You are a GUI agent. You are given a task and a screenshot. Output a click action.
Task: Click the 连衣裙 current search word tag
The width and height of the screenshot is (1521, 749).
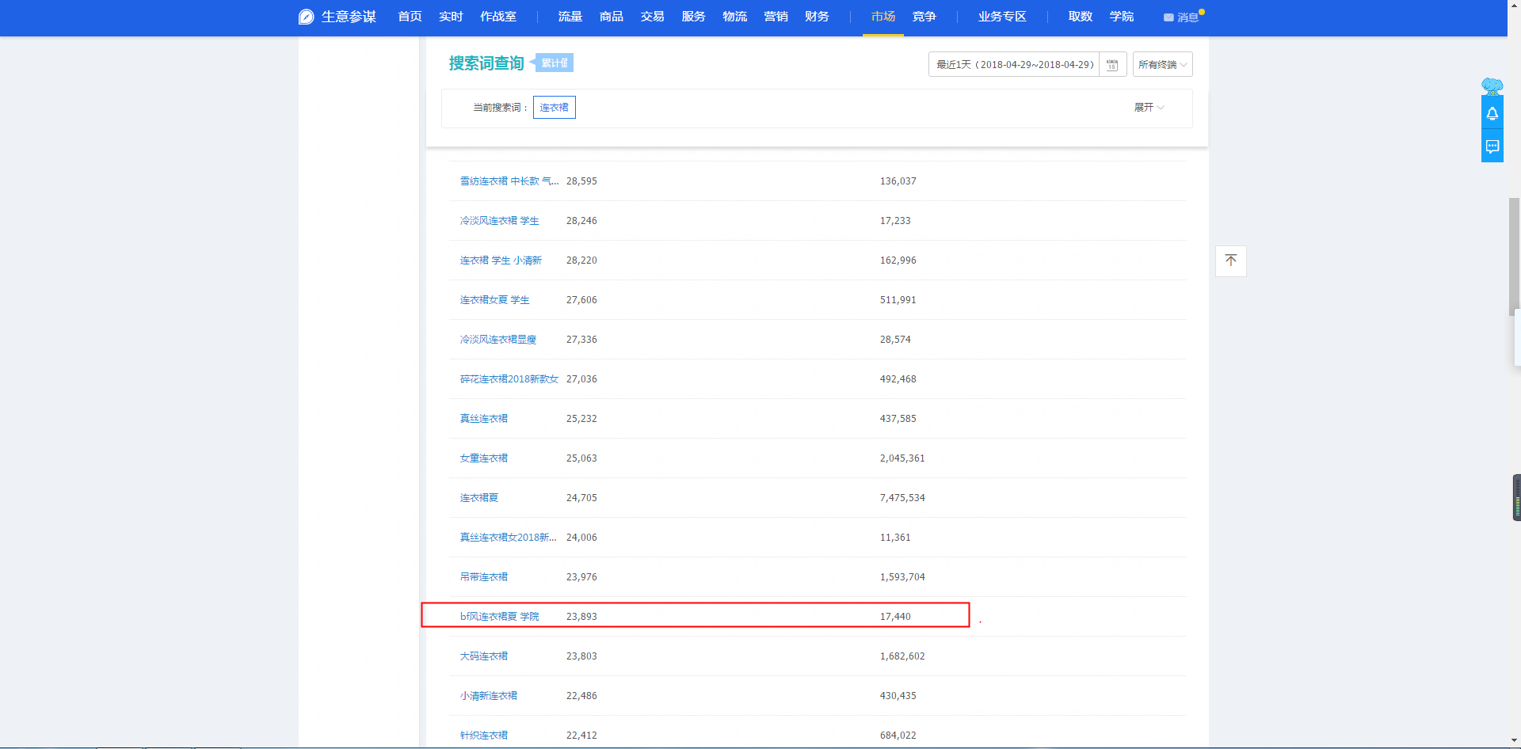click(x=555, y=108)
